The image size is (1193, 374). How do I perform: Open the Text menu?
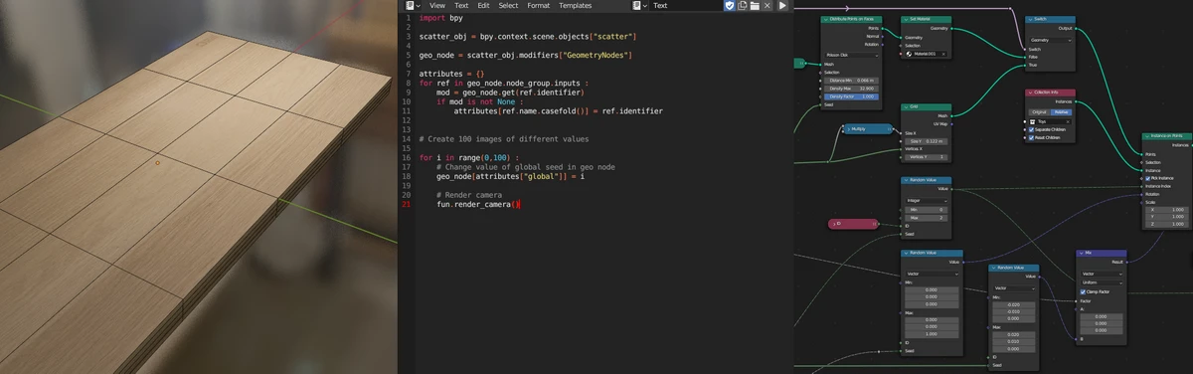coord(461,5)
